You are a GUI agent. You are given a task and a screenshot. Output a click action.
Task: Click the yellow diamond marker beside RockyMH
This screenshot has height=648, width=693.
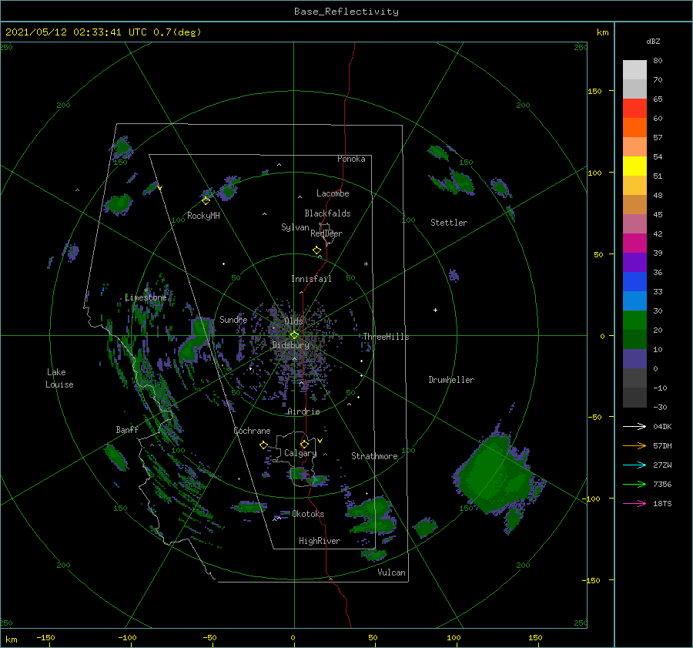206,201
